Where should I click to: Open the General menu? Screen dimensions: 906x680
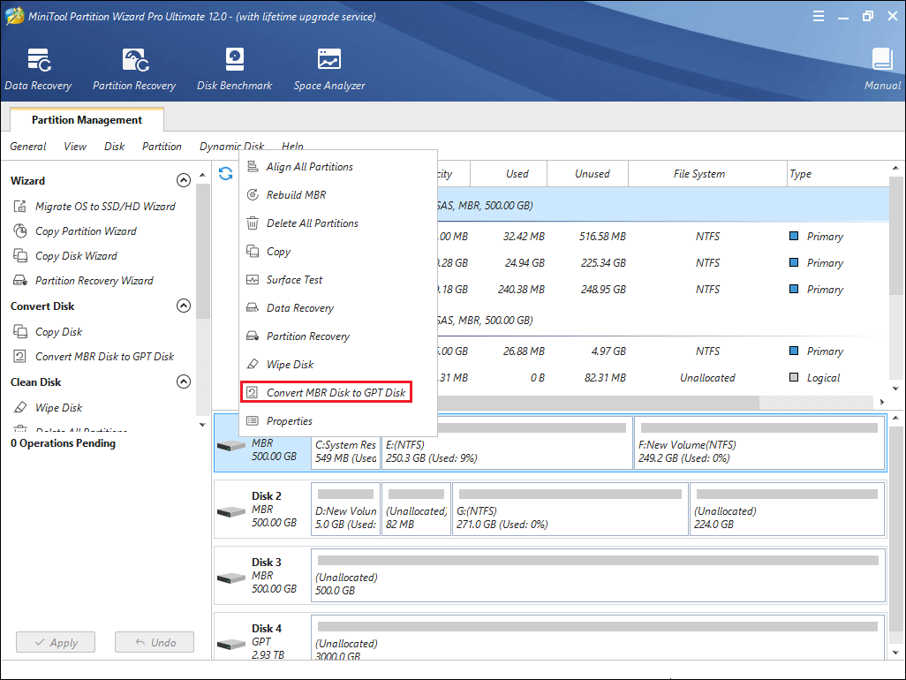coord(27,147)
